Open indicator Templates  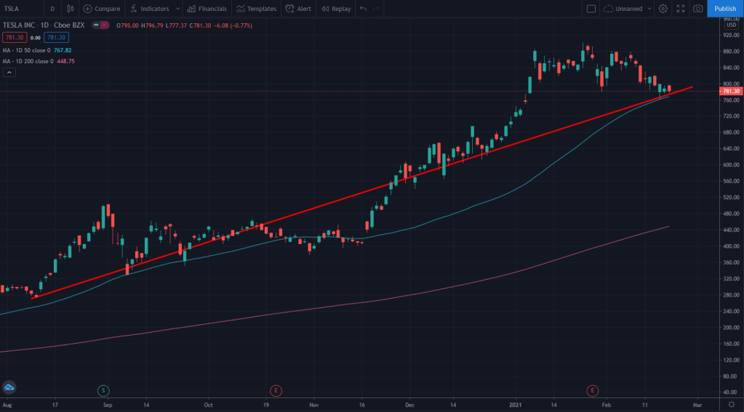pos(256,9)
